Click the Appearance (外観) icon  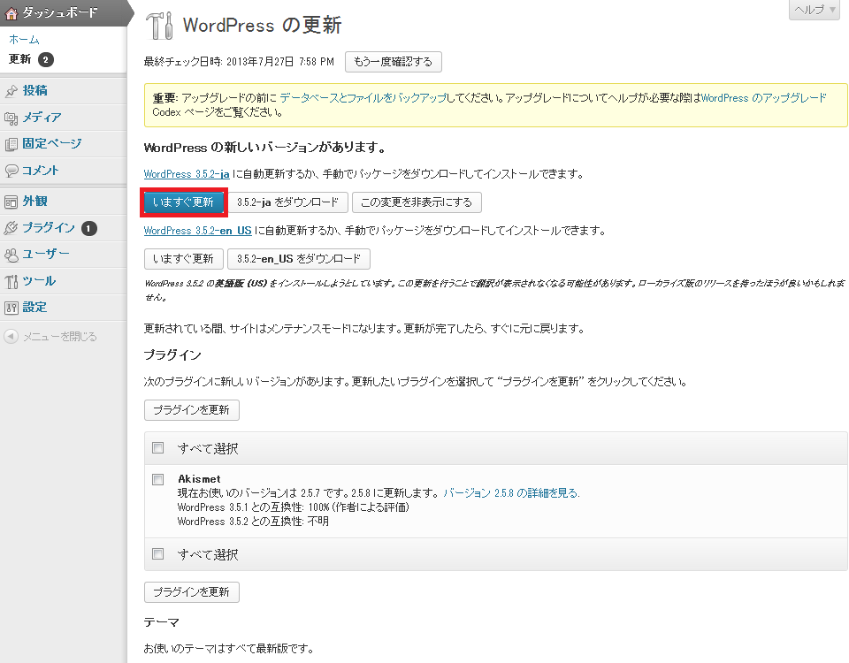click(11, 201)
